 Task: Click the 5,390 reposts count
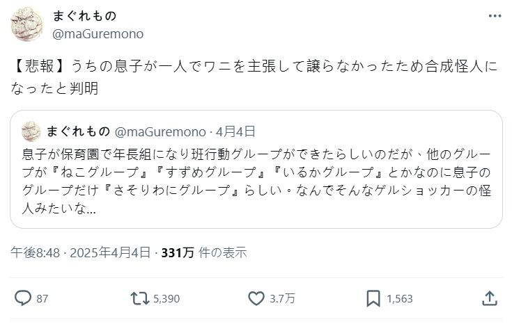click(x=166, y=299)
